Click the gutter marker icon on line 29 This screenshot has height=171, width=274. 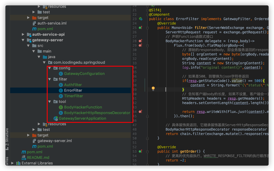(x=141, y=45)
